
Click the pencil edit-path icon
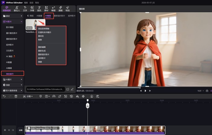pos(72,89)
